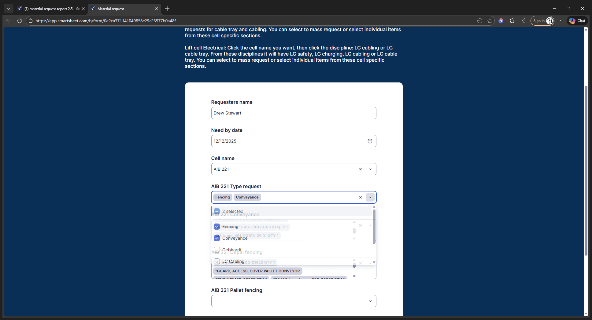Collapse the AIB 221 Type request dropdown
The width and height of the screenshot is (592, 320).
coord(370,197)
